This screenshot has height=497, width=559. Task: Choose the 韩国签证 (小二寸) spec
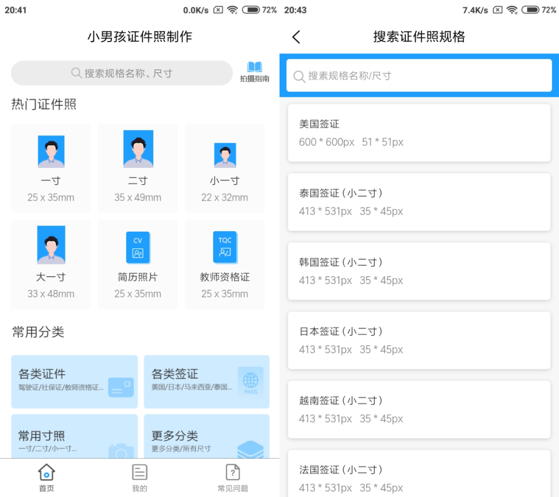pyautogui.click(x=419, y=272)
